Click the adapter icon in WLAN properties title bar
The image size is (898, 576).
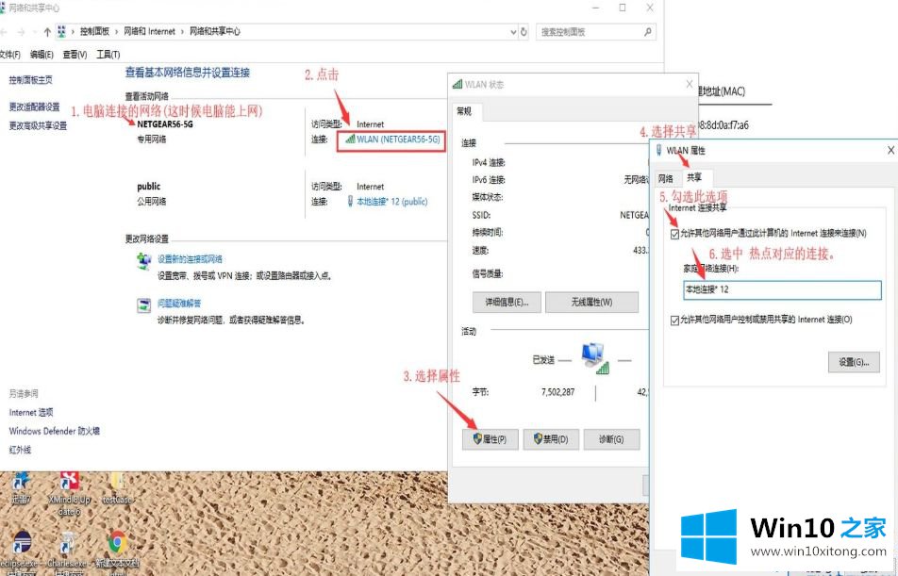tap(658, 150)
